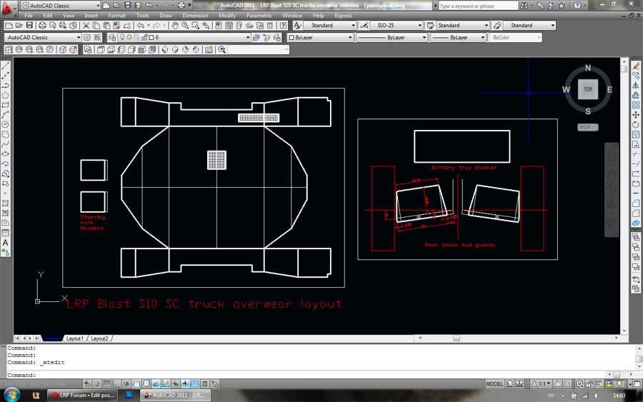Select the Circle draw tool
The width and height of the screenshot is (643, 402).
tap(5, 124)
